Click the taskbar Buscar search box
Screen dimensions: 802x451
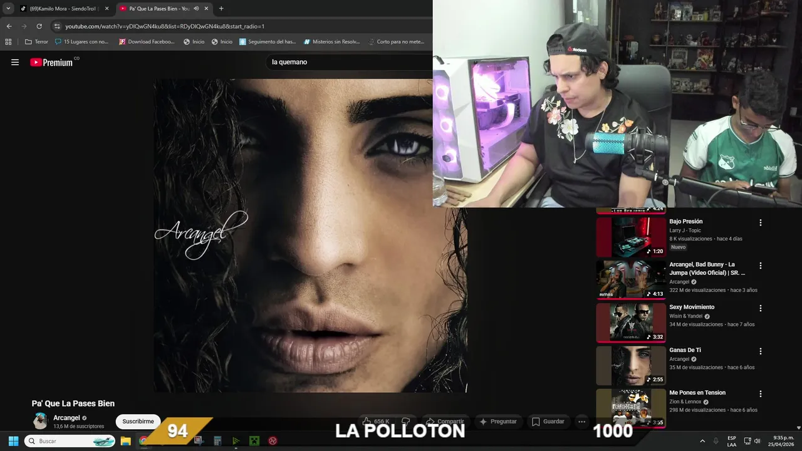pyautogui.click(x=70, y=441)
